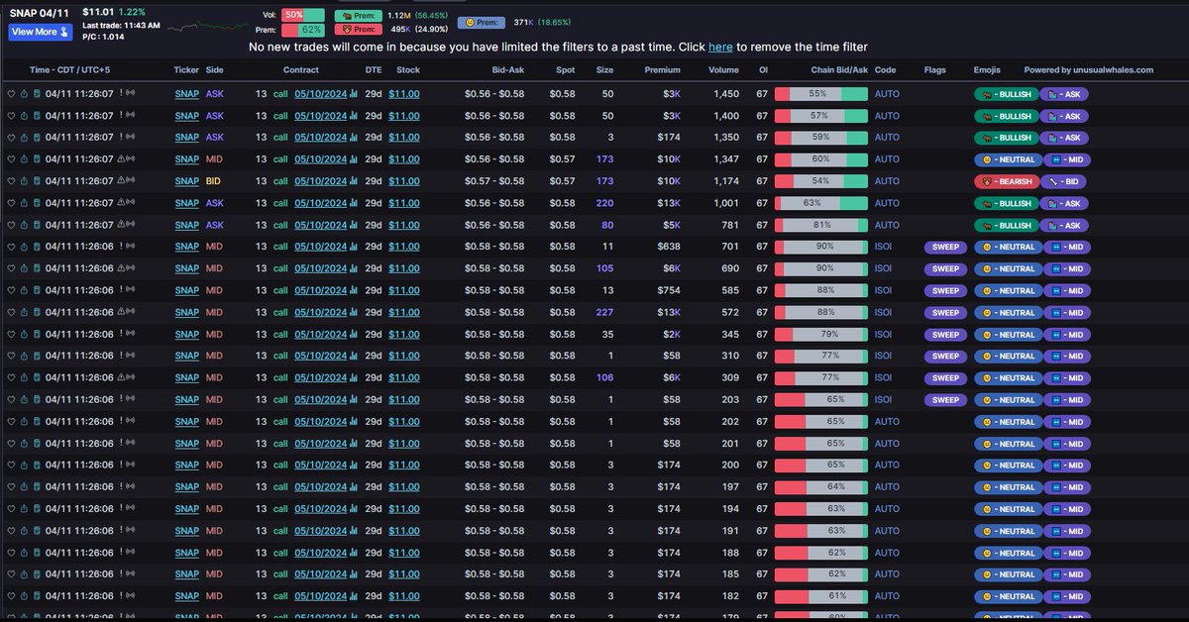
Task: Favorite the first trade using the heart icon
Action: [x=11, y=93]
